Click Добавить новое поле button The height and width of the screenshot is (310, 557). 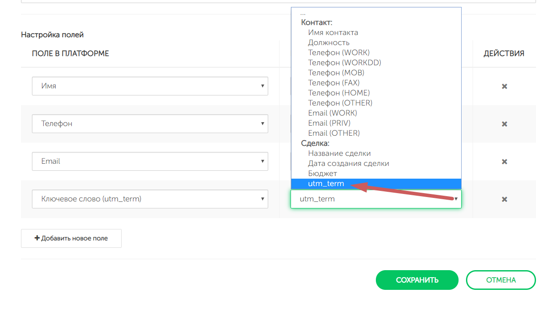[x=71, y=238]
